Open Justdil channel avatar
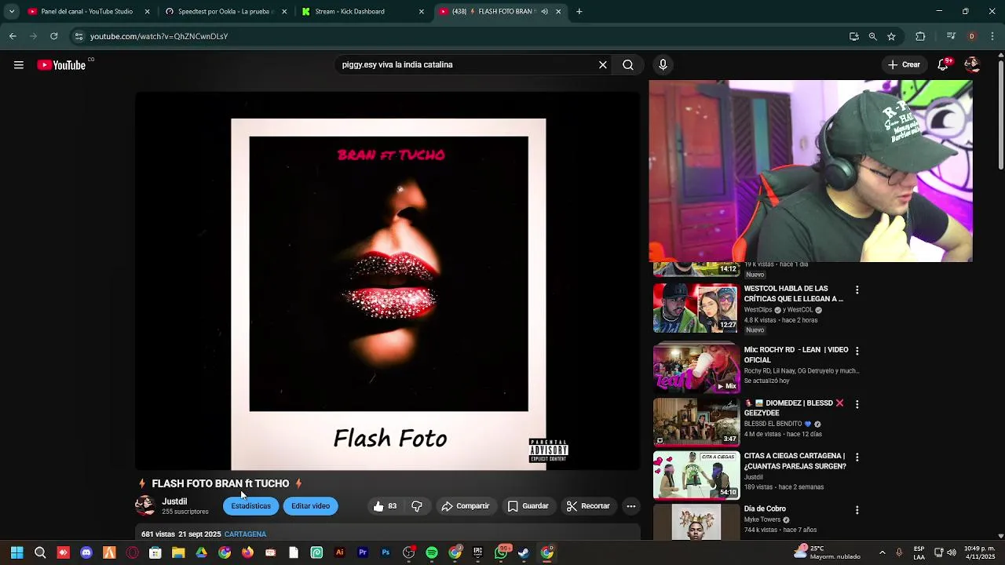Viewport: 1005px width, 565px height. coord(145,505)
